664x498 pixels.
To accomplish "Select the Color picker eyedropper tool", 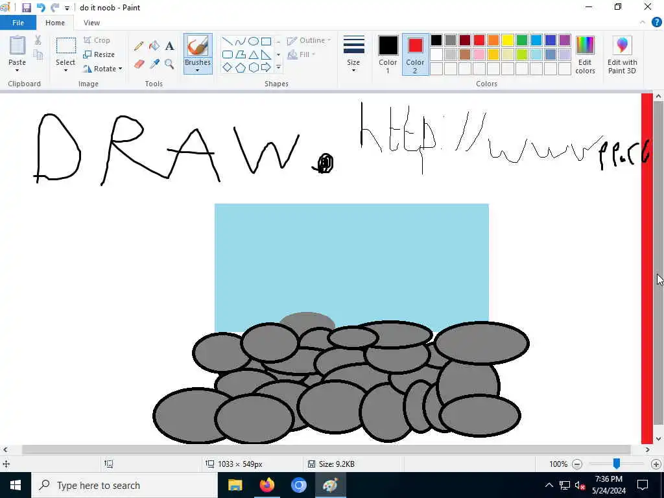I will (154, 64).
